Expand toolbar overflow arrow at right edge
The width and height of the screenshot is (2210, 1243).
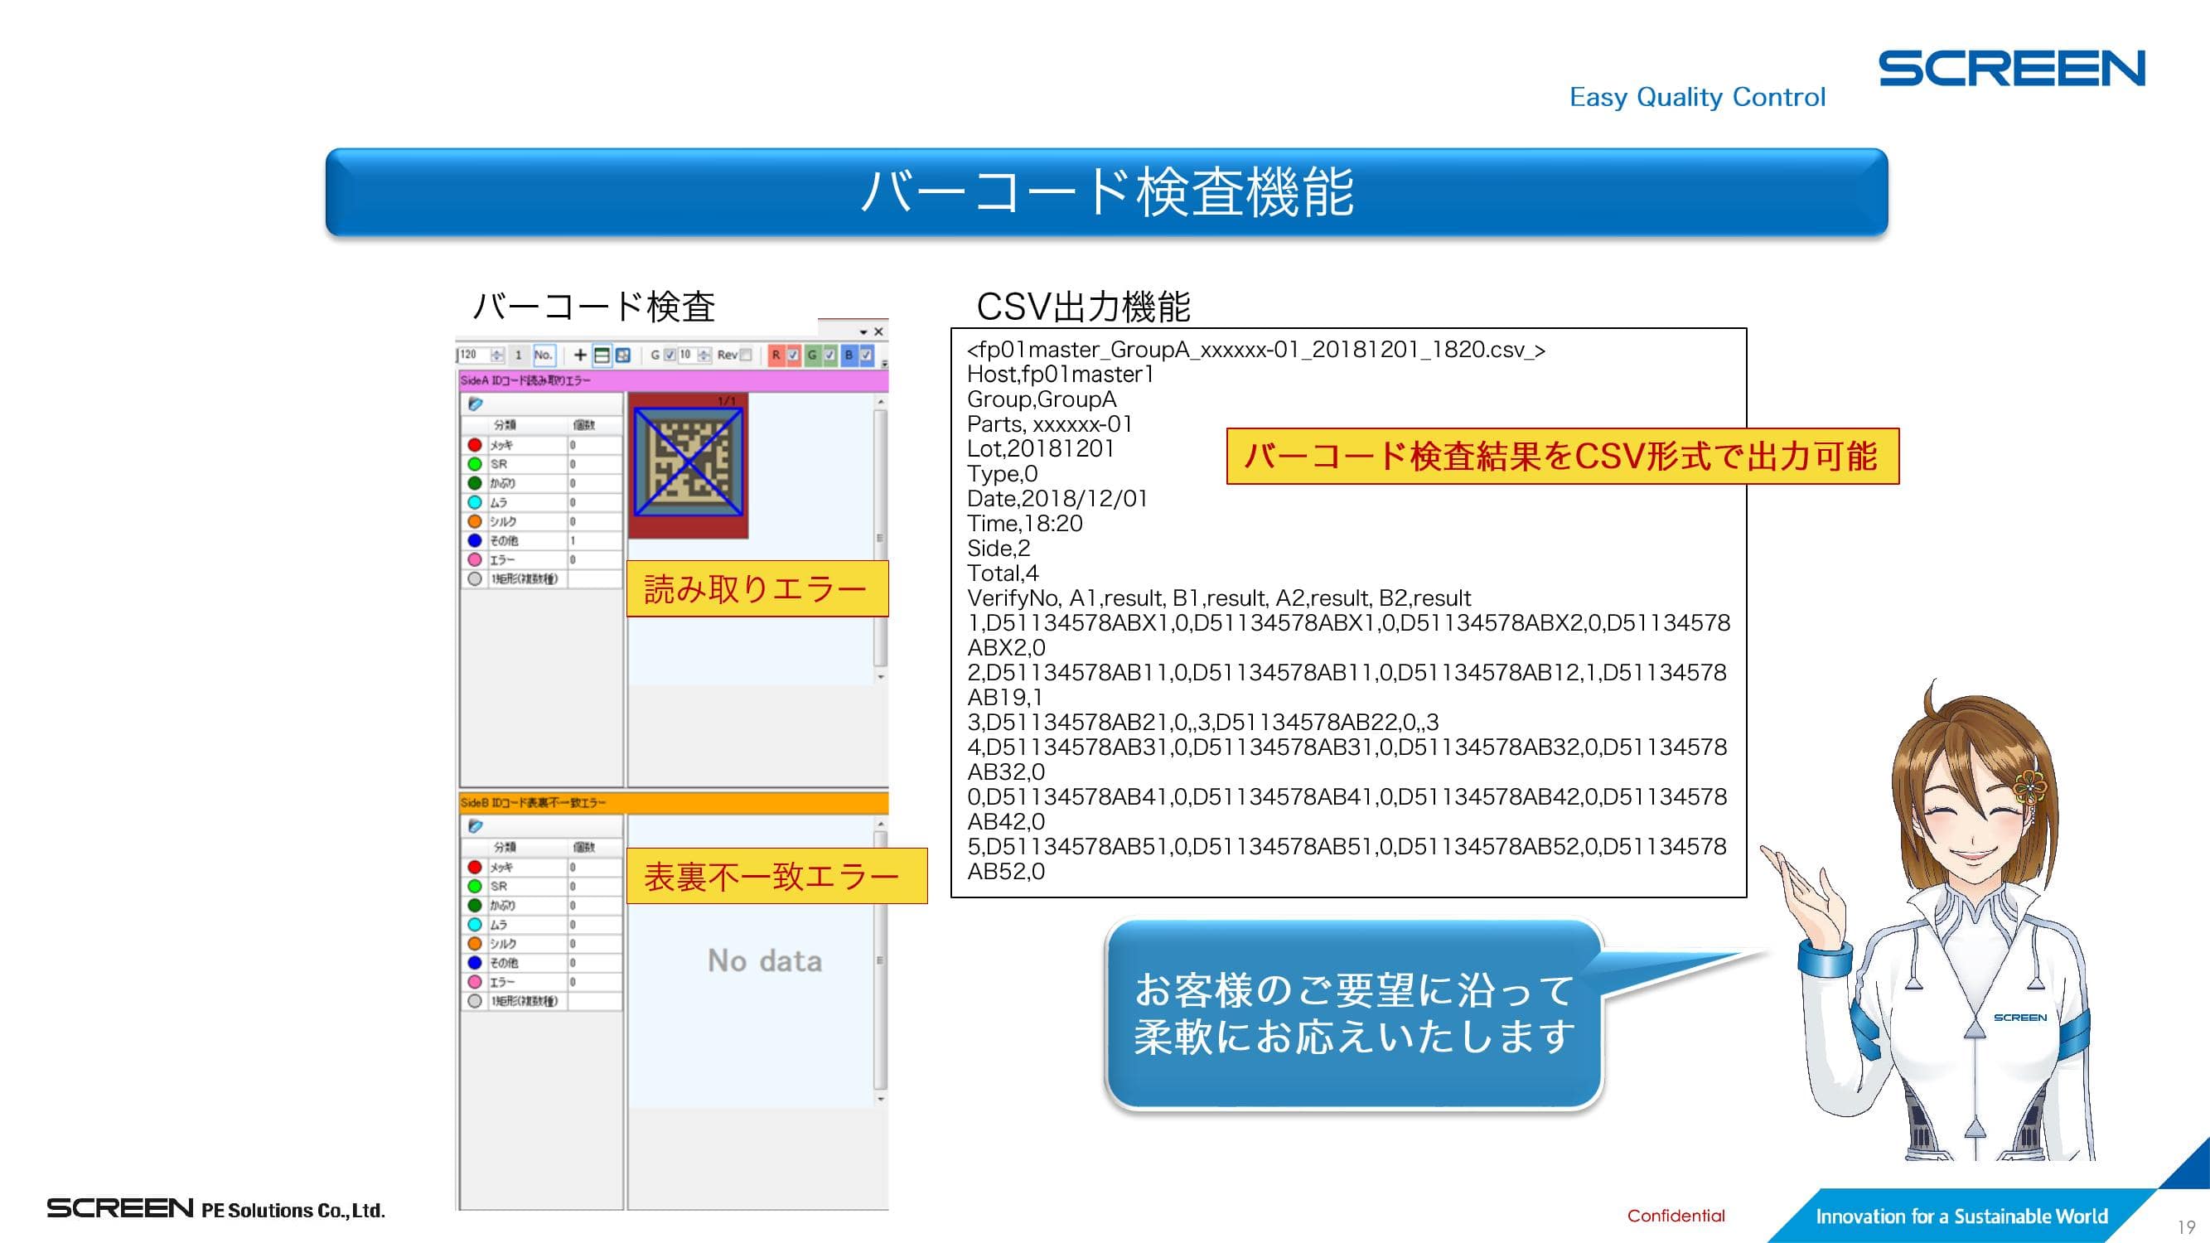[884, 364]
